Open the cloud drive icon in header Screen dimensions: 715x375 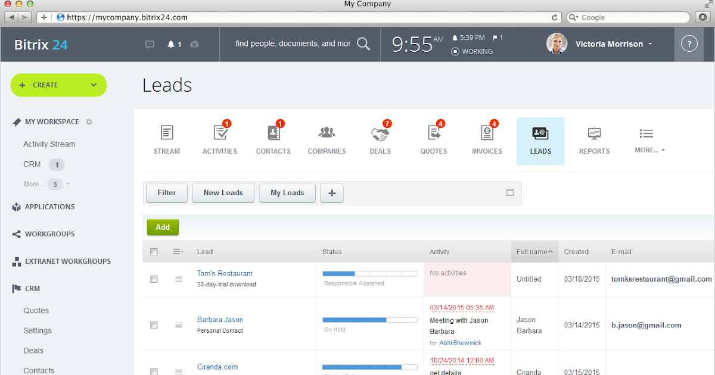pyautogui.click(x=194, y=44)
